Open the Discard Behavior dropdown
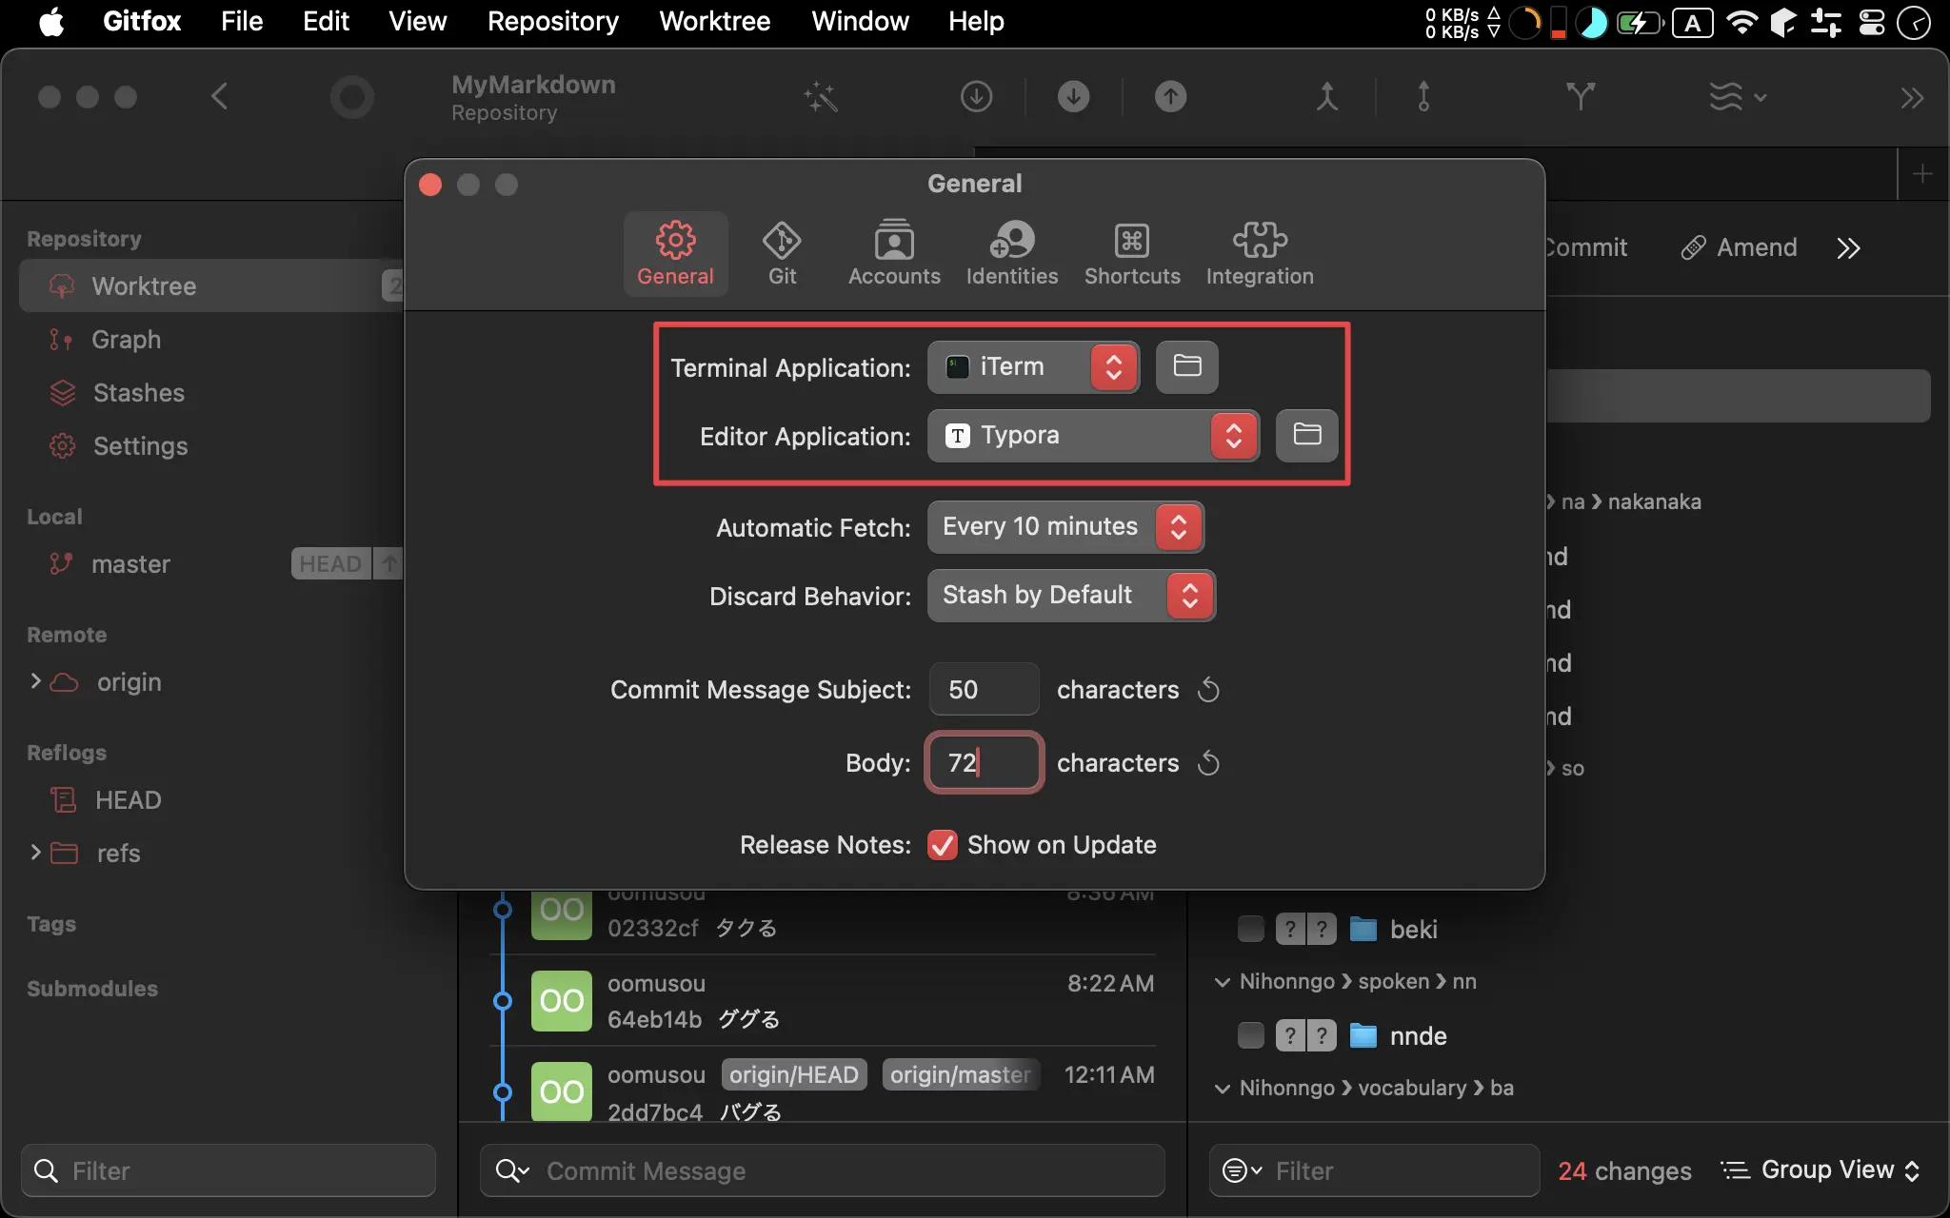 point(1071,595)
